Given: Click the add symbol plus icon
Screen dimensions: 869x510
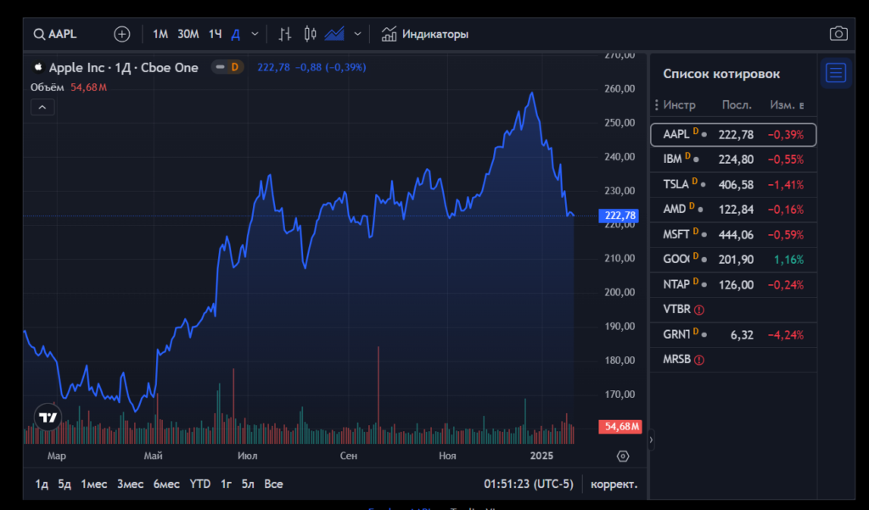Looking at the screenshot, I should point(122,34).
